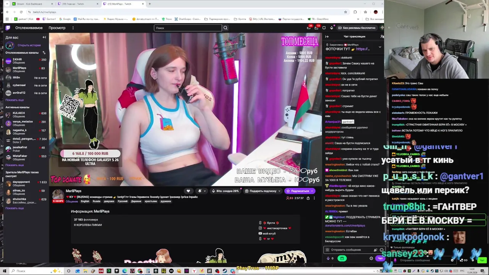Open Windows Start menu

click(5, 271)
